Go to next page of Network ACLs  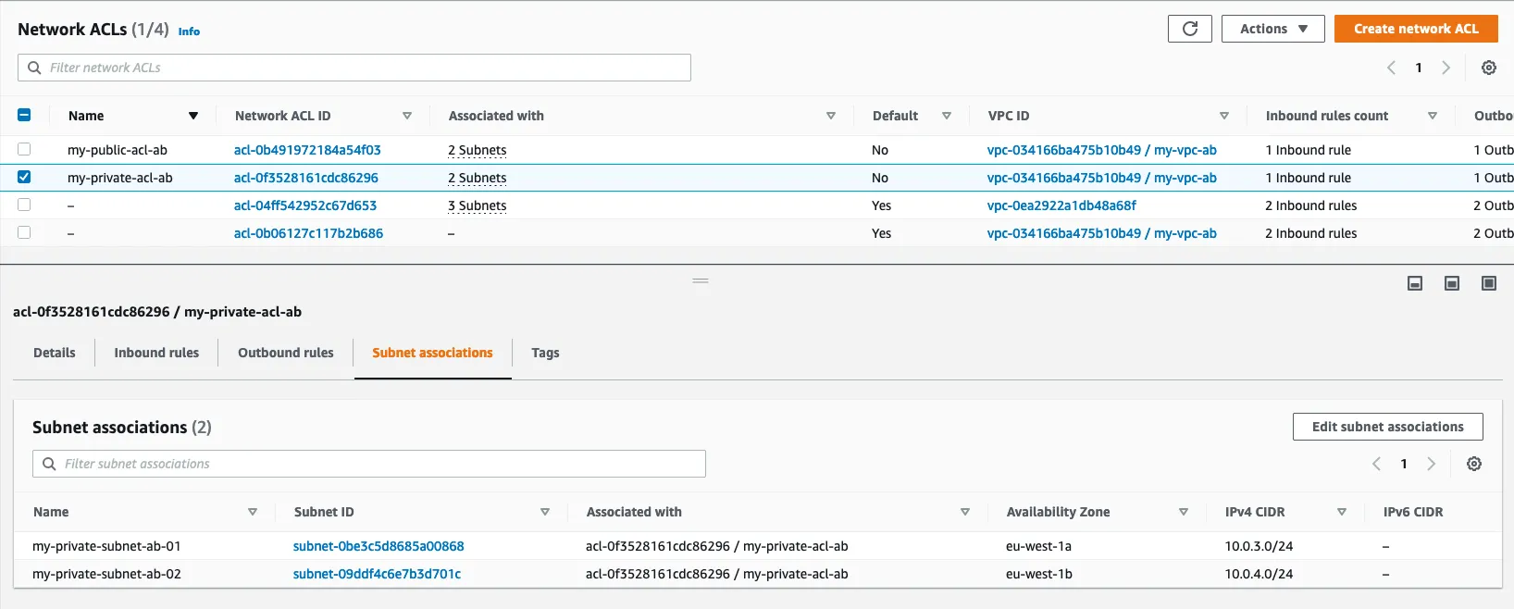pos(1446,68)
